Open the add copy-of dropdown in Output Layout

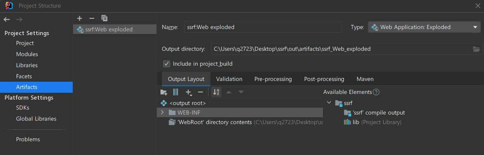coord(189,92)
